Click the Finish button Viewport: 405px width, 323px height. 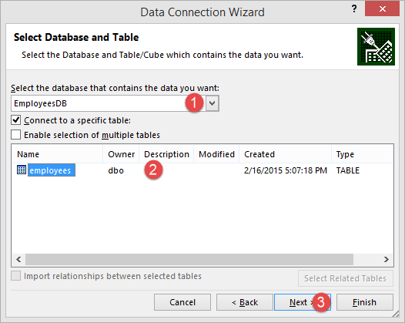364,302
